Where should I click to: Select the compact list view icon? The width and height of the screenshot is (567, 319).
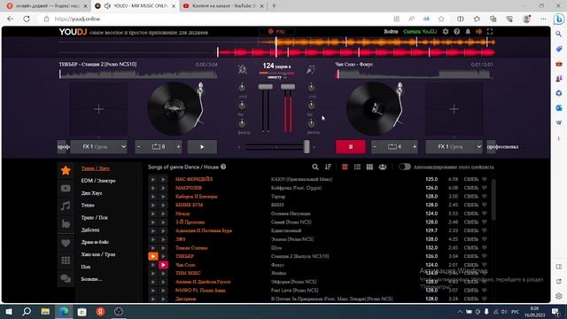pyautogui.click(x=345, y=167)
